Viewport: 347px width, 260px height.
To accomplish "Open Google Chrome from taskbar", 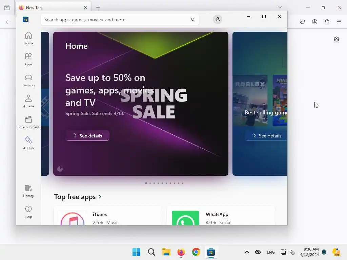I will [196, 252].
